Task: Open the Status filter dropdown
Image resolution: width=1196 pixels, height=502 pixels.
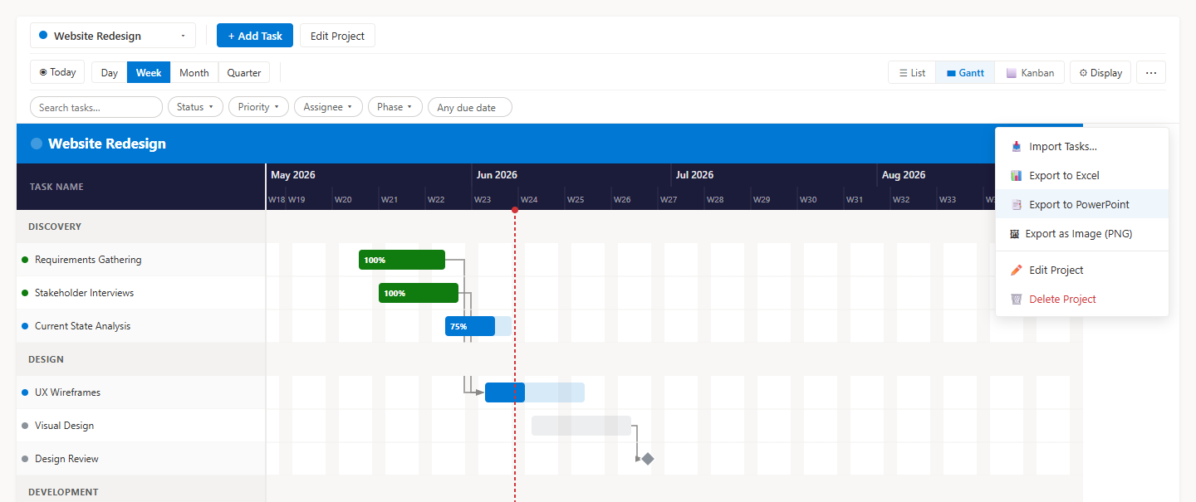Action: pyautogui.click(x=195, y=107)
